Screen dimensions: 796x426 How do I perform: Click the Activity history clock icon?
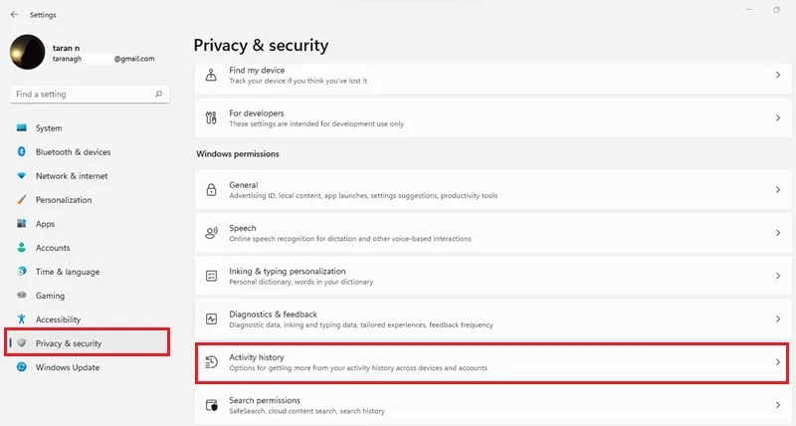click(x=211, y=362)
